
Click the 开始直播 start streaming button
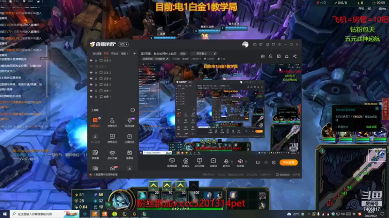pos(288,162)
